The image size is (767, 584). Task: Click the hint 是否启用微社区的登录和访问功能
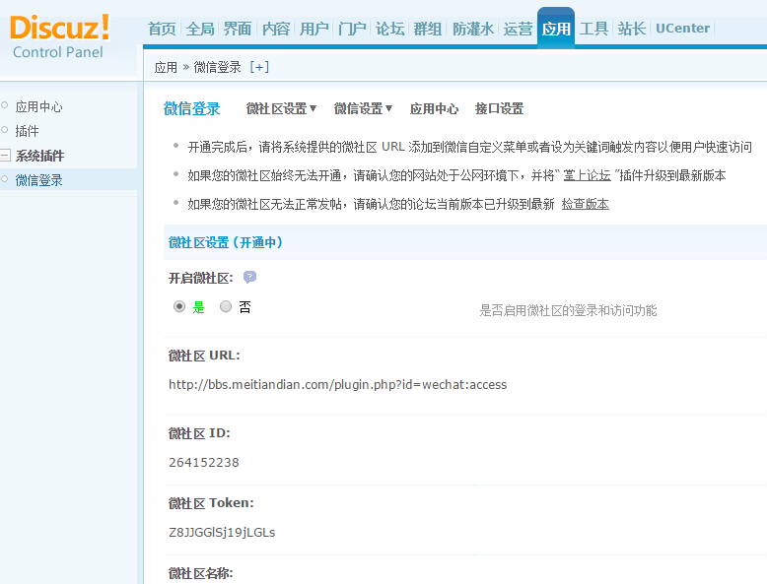pos(568,310)
